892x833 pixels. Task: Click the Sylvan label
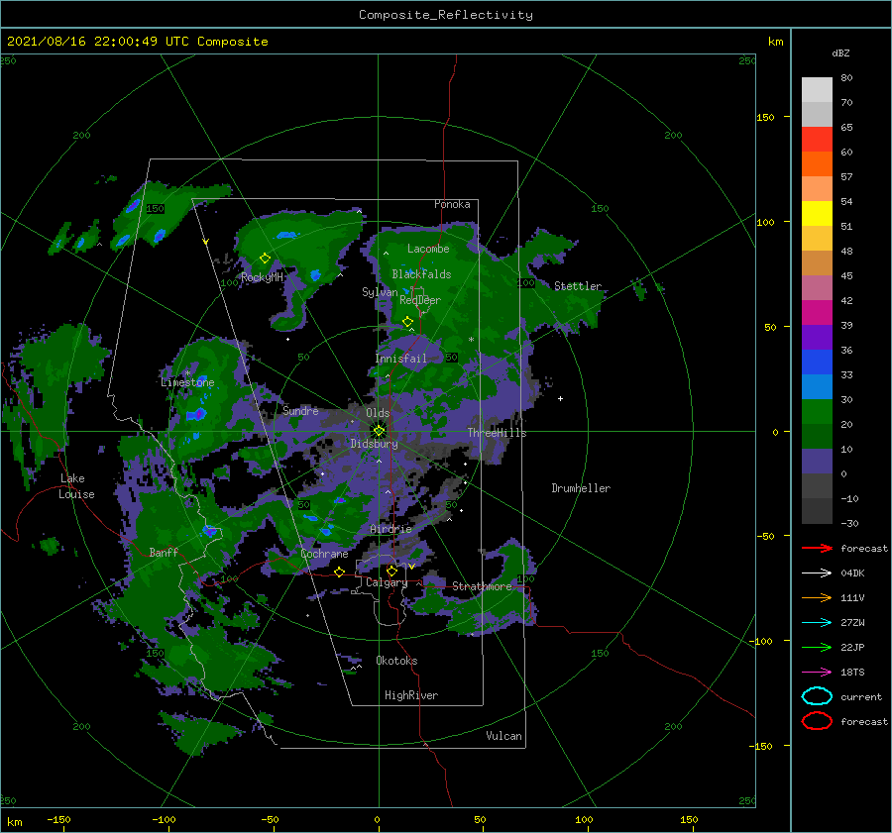point(380,292)
